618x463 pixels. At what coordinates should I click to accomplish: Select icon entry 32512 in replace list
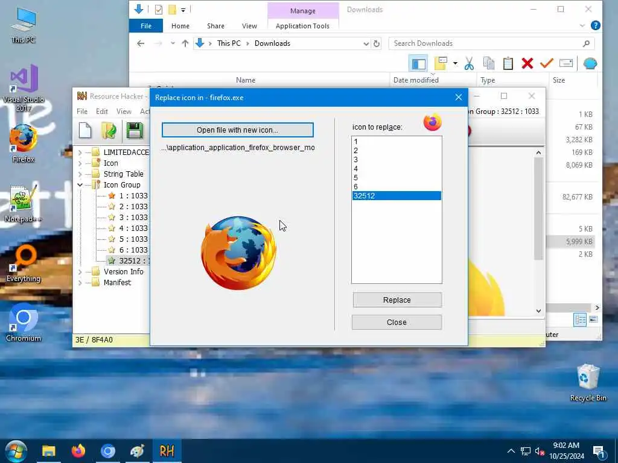coord(397,196)
